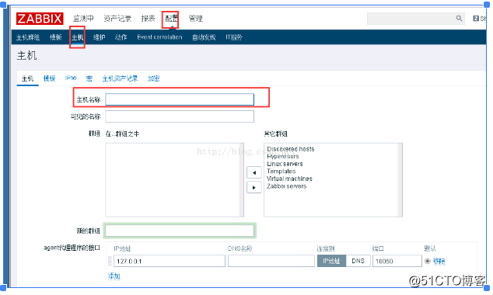Select Virtual machines in other groups
The image size is (493, 295).
coord(289,179)
